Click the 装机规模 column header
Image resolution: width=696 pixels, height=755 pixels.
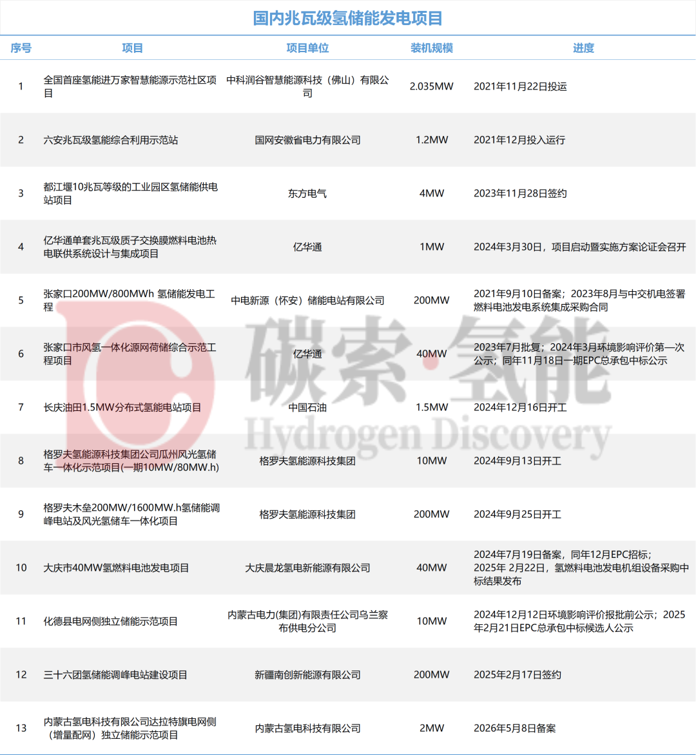click(x=432, y=48)
